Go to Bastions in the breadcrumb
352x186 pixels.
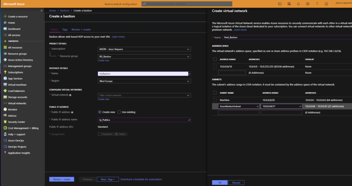click(x=65, y=11)
